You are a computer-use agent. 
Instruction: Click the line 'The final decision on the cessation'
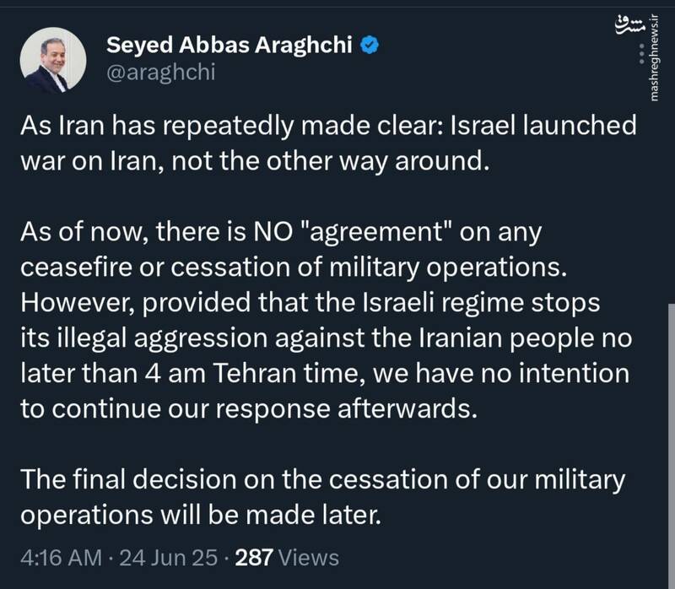click(x=323, y=480)
